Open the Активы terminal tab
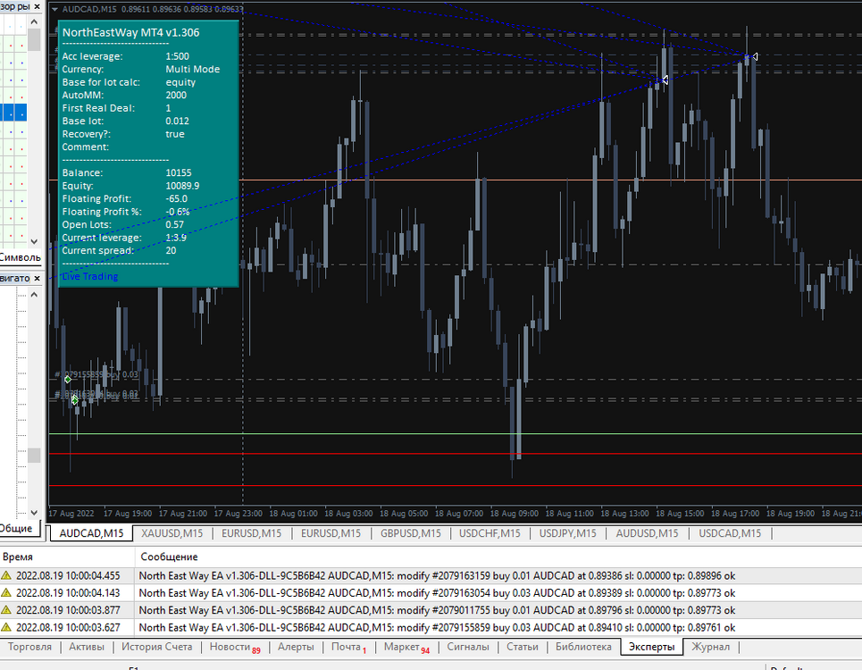 tap(87, 647)
